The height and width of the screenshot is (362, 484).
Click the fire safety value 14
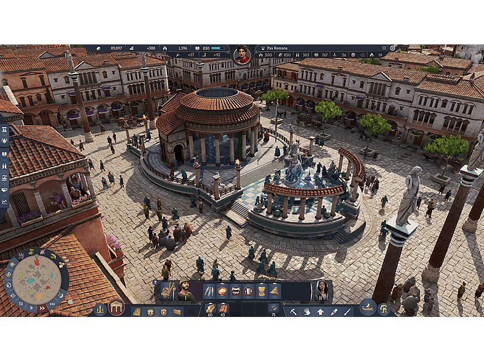tap(381, 55)
